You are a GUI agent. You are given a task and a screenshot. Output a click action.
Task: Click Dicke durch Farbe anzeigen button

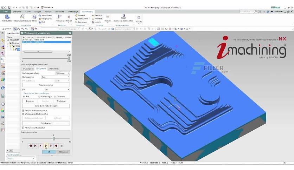click(46, 106)
